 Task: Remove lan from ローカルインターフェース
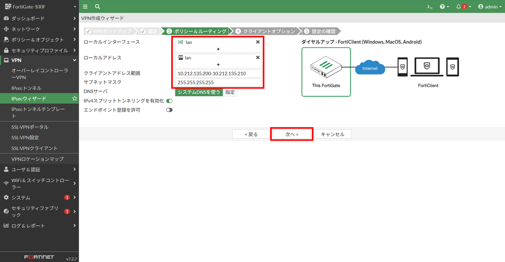tap(258, 42)
